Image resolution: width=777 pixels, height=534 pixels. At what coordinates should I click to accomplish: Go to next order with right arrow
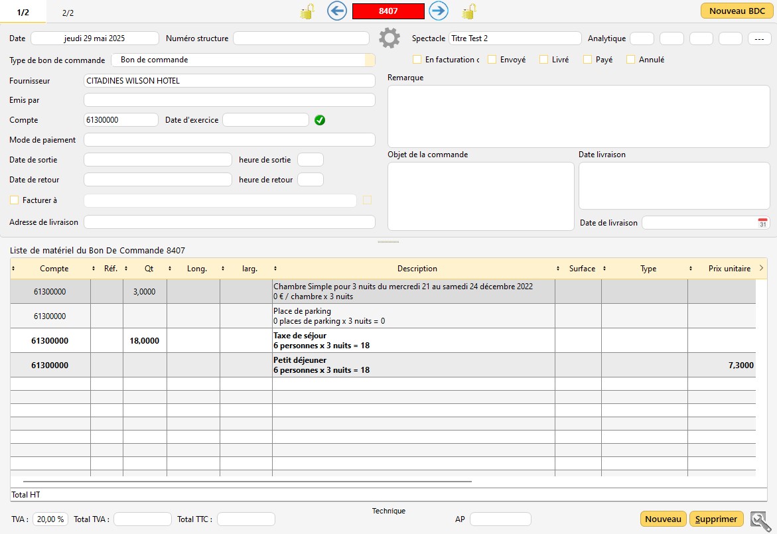pos(439,11)
